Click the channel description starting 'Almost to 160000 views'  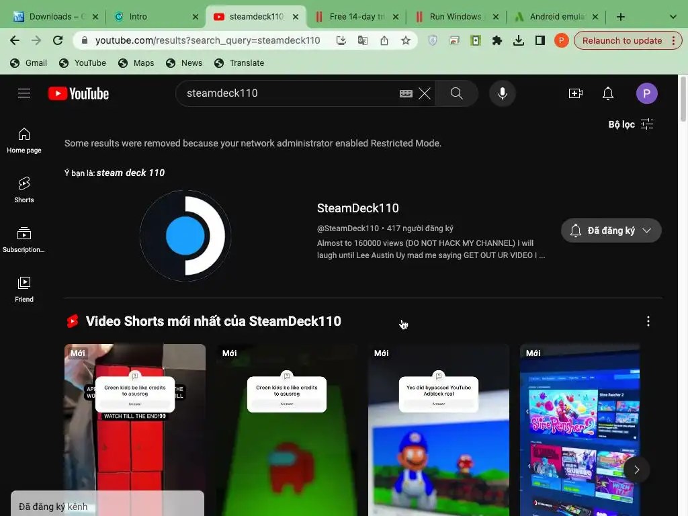(431, 249)
